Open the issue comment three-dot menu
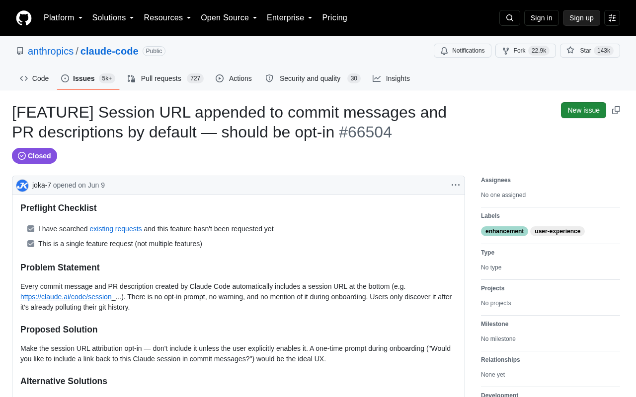The image size is (636, 397). pyautogui.click(x=456, y=185)
